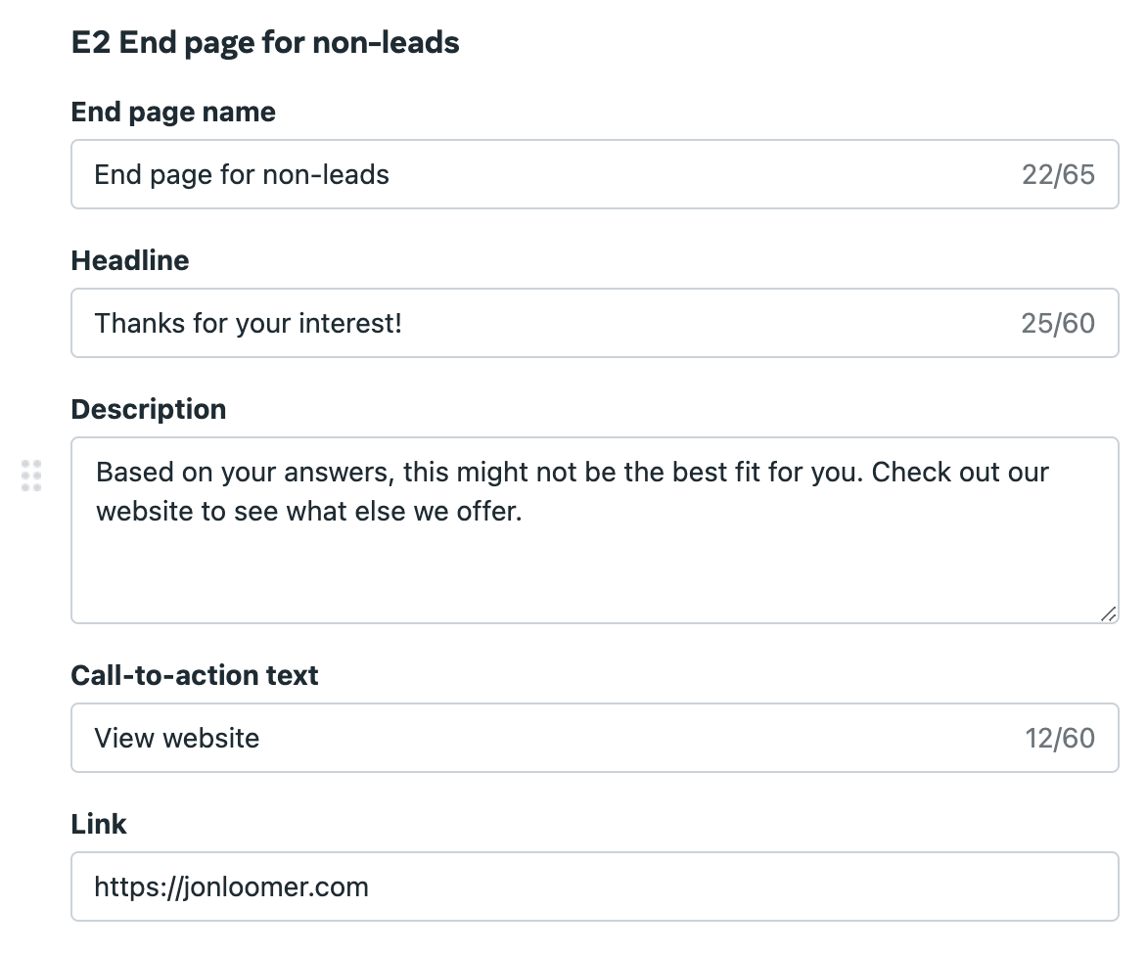The width and height of the screenshot is (1147, 953).
Task: Focus the End page name input field
Action: (595, 174)
